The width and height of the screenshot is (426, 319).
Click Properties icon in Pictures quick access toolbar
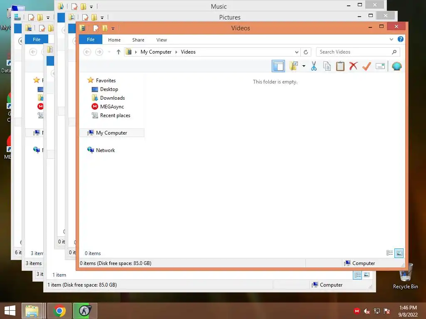[85, 17]
